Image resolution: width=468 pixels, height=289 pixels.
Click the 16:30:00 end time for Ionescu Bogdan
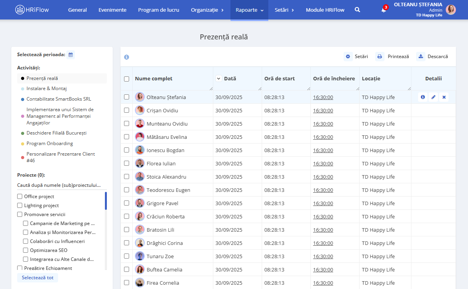pyautogui.click(x=323, y=150)
